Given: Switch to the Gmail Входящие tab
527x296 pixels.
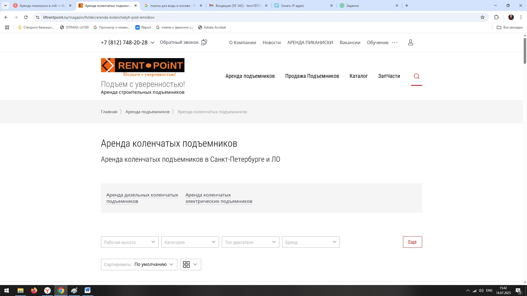Looking at the screenshot, I should tap(239, 5).
